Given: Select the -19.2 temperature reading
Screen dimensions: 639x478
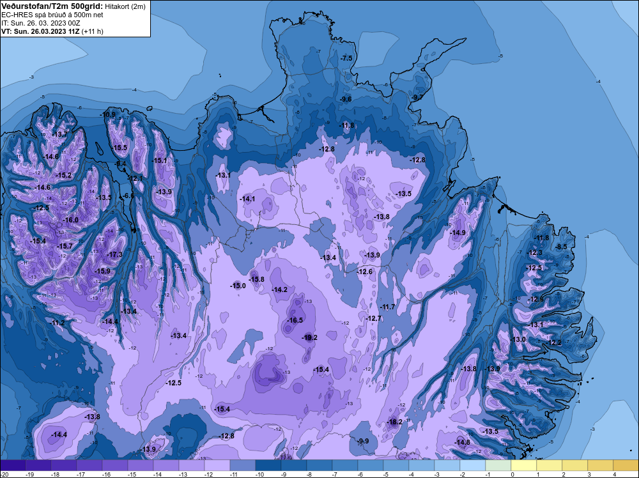Looking at the screenshot, I should coord(309,337).
